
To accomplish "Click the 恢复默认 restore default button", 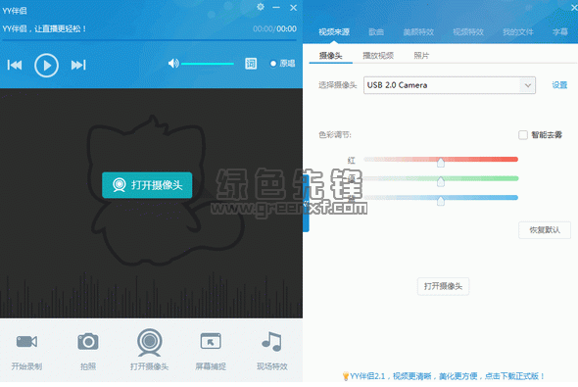I will pos(545,230).
